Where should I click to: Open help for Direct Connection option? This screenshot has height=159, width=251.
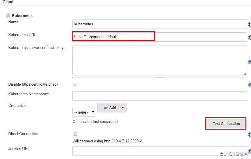coord(250,135)
